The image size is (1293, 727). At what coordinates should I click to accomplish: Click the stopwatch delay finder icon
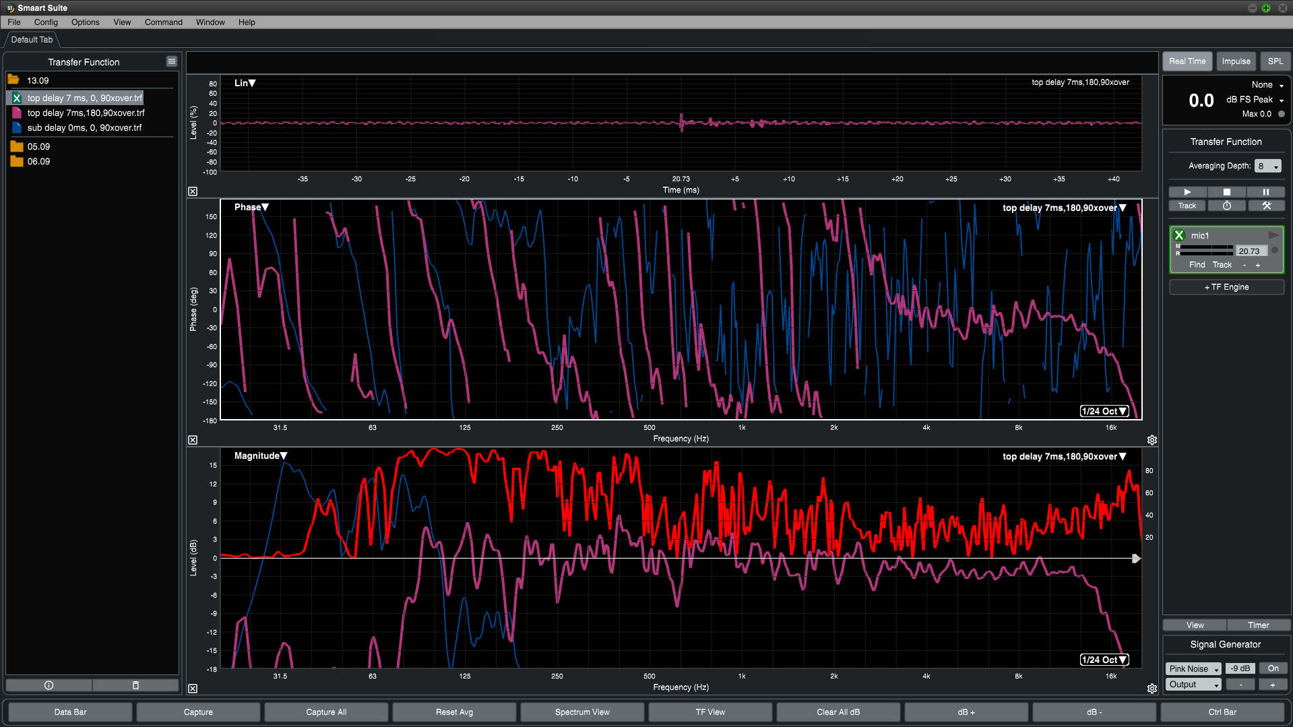tap(1226, 206)
